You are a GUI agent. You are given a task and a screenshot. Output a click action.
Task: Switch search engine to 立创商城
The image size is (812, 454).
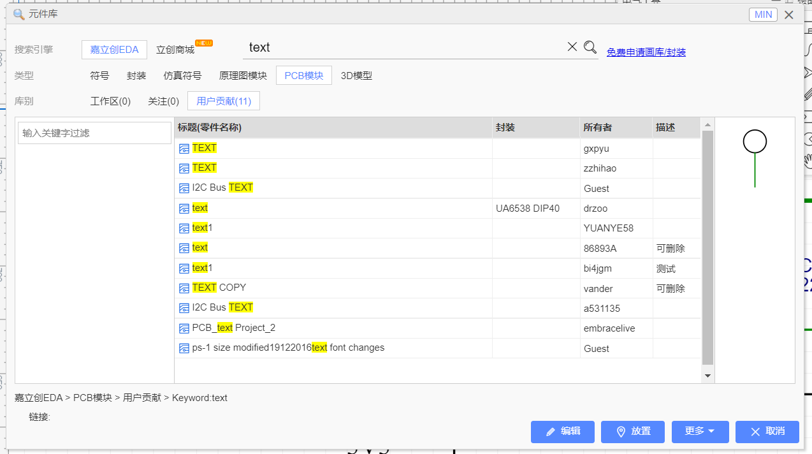(175, 50)
